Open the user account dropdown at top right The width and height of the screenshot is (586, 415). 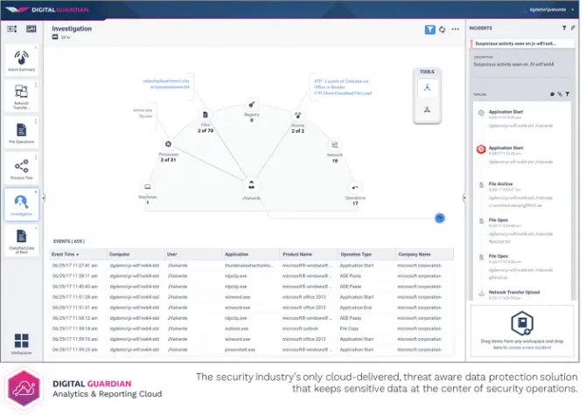(x=551, y=10)
